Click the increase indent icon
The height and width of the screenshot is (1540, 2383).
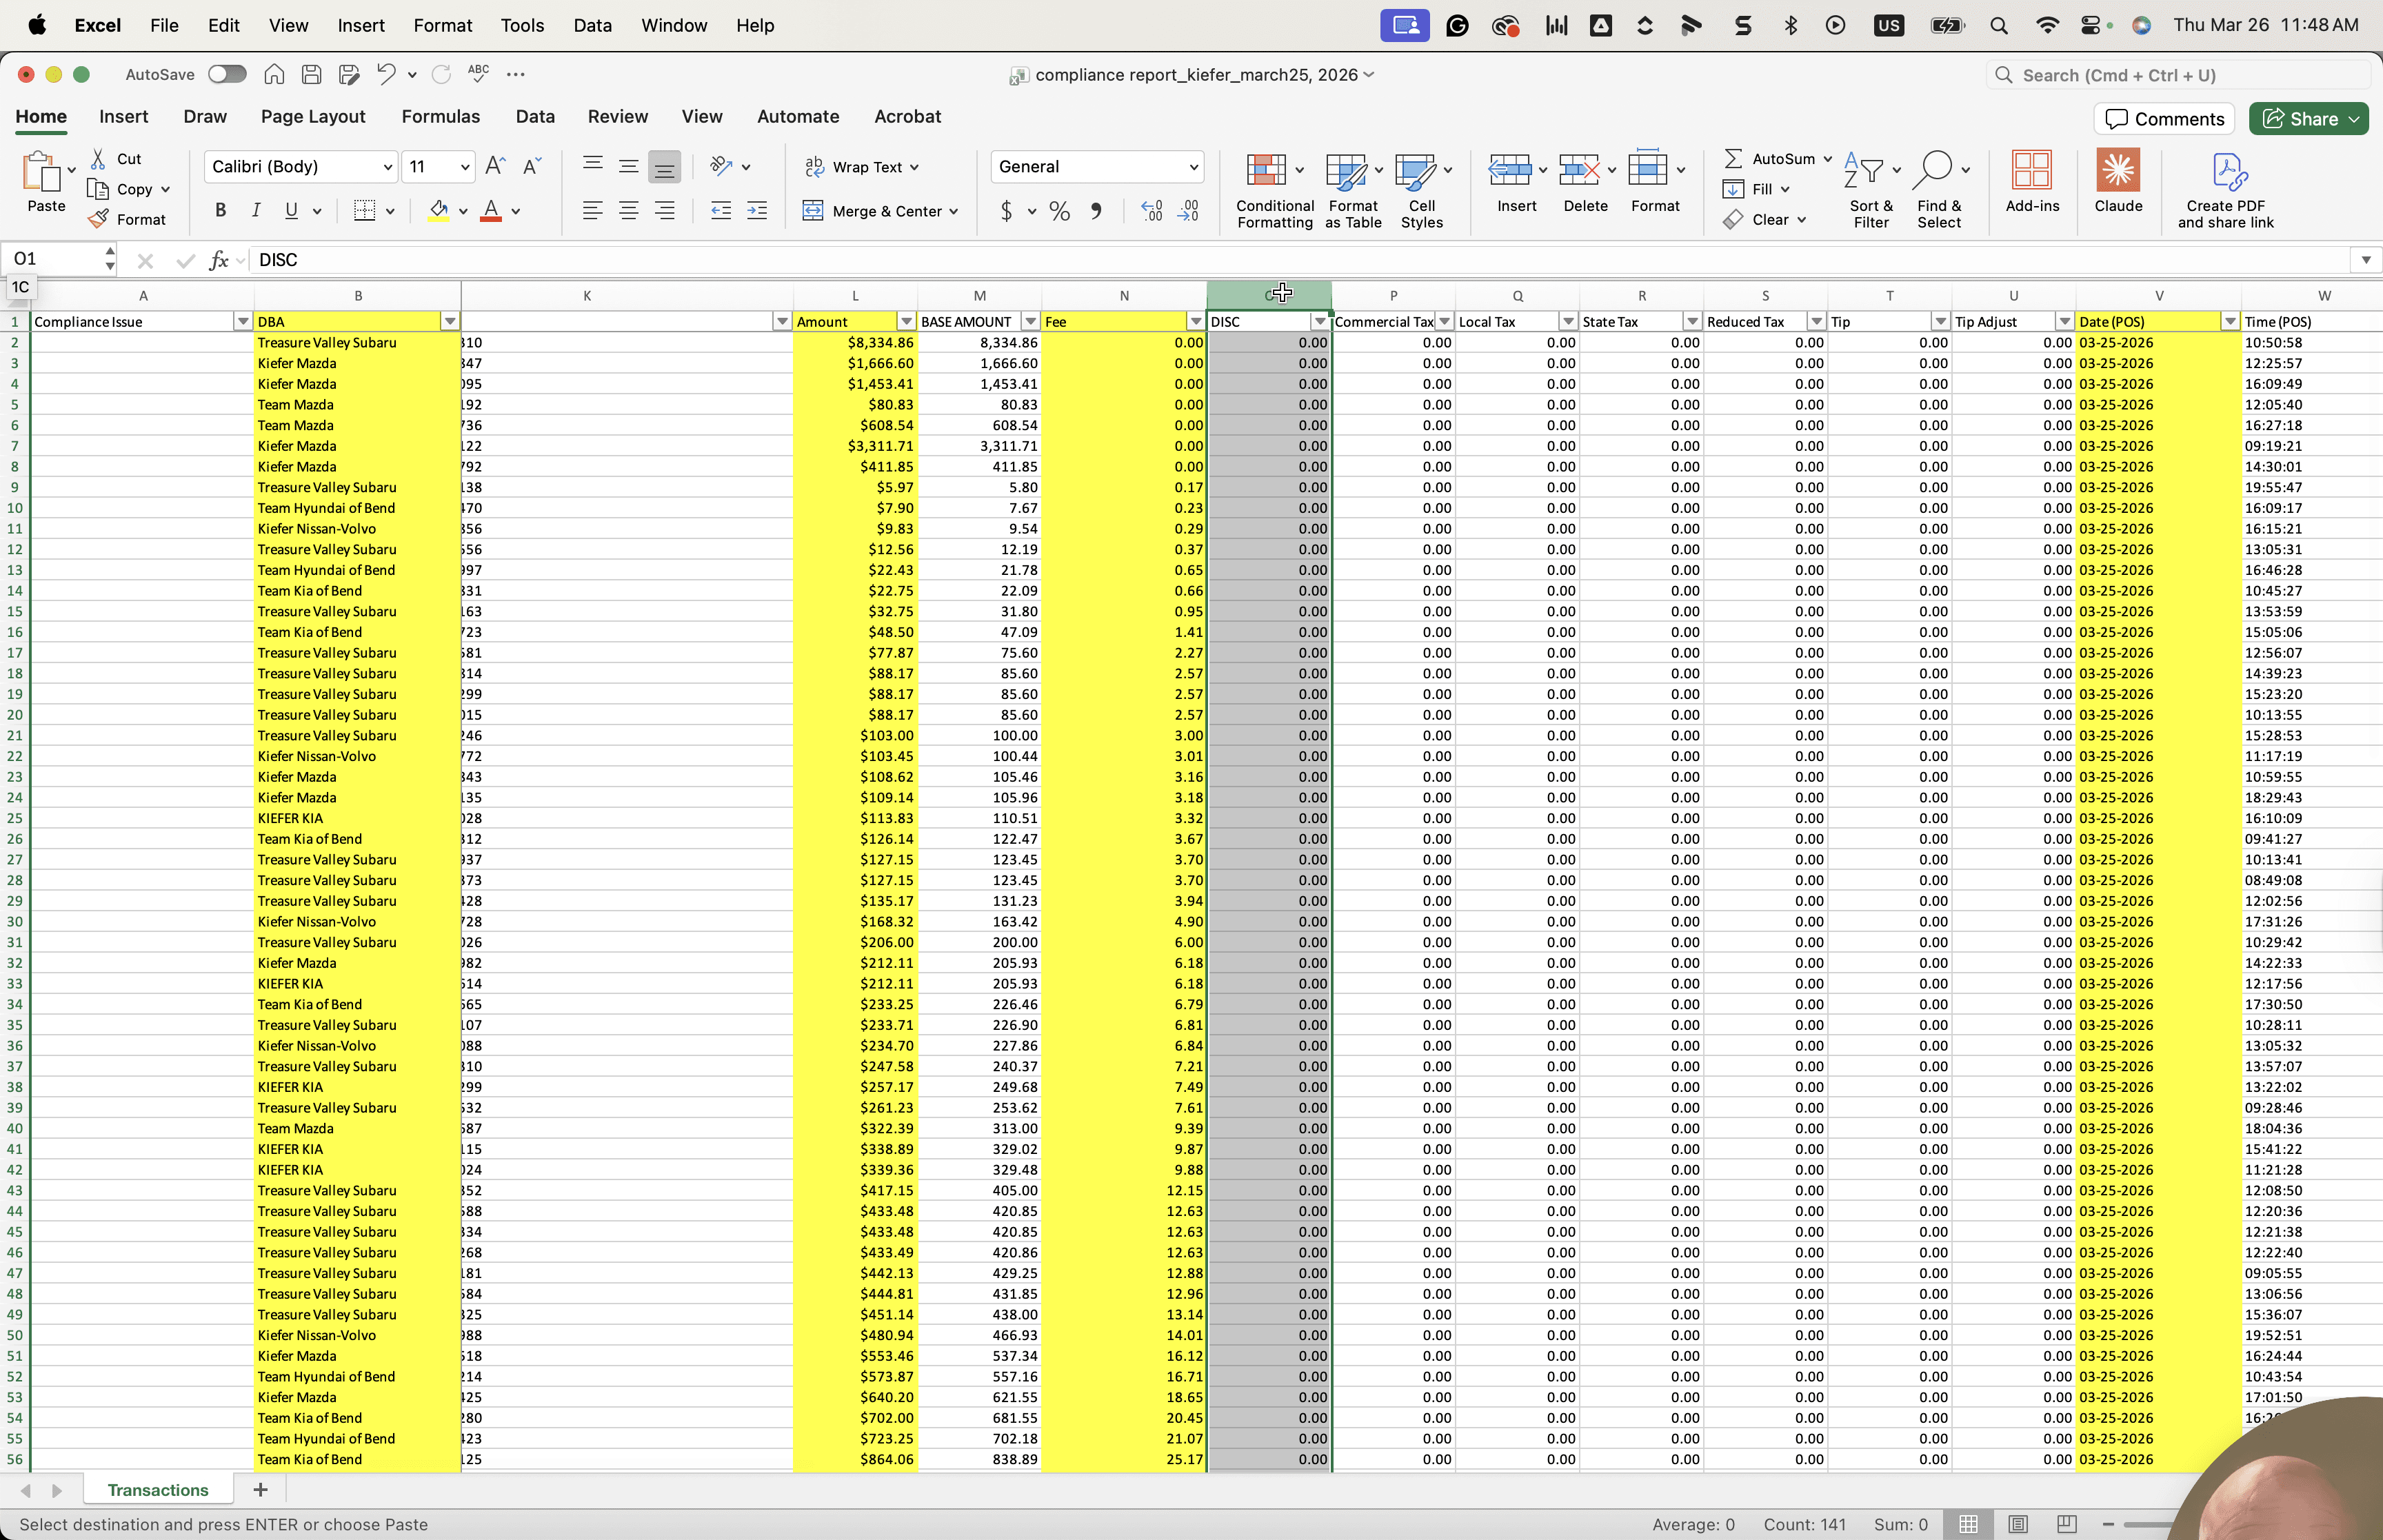coord(757,211)
